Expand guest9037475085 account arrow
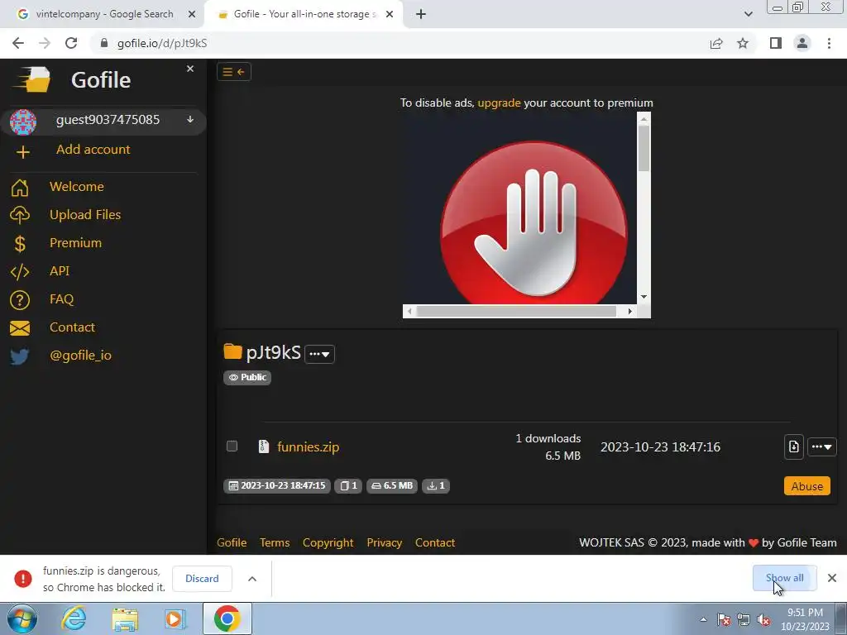The image size is (847, 635). point(190,119)
